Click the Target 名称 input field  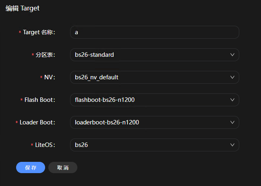[x=154, y=32]
